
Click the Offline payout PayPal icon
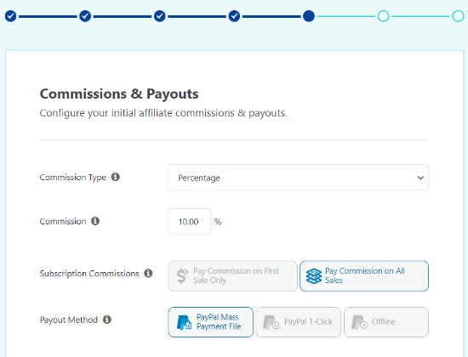tap(359, 322)
